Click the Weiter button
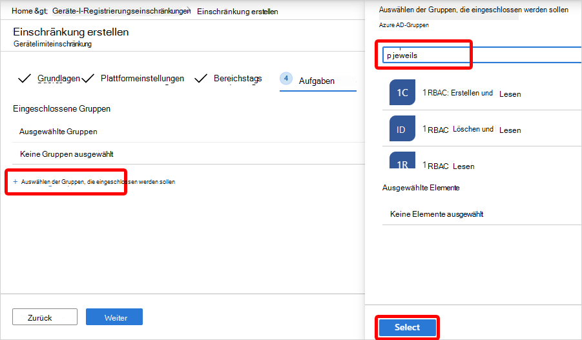The image size is (582, 340). coord(114,317)
